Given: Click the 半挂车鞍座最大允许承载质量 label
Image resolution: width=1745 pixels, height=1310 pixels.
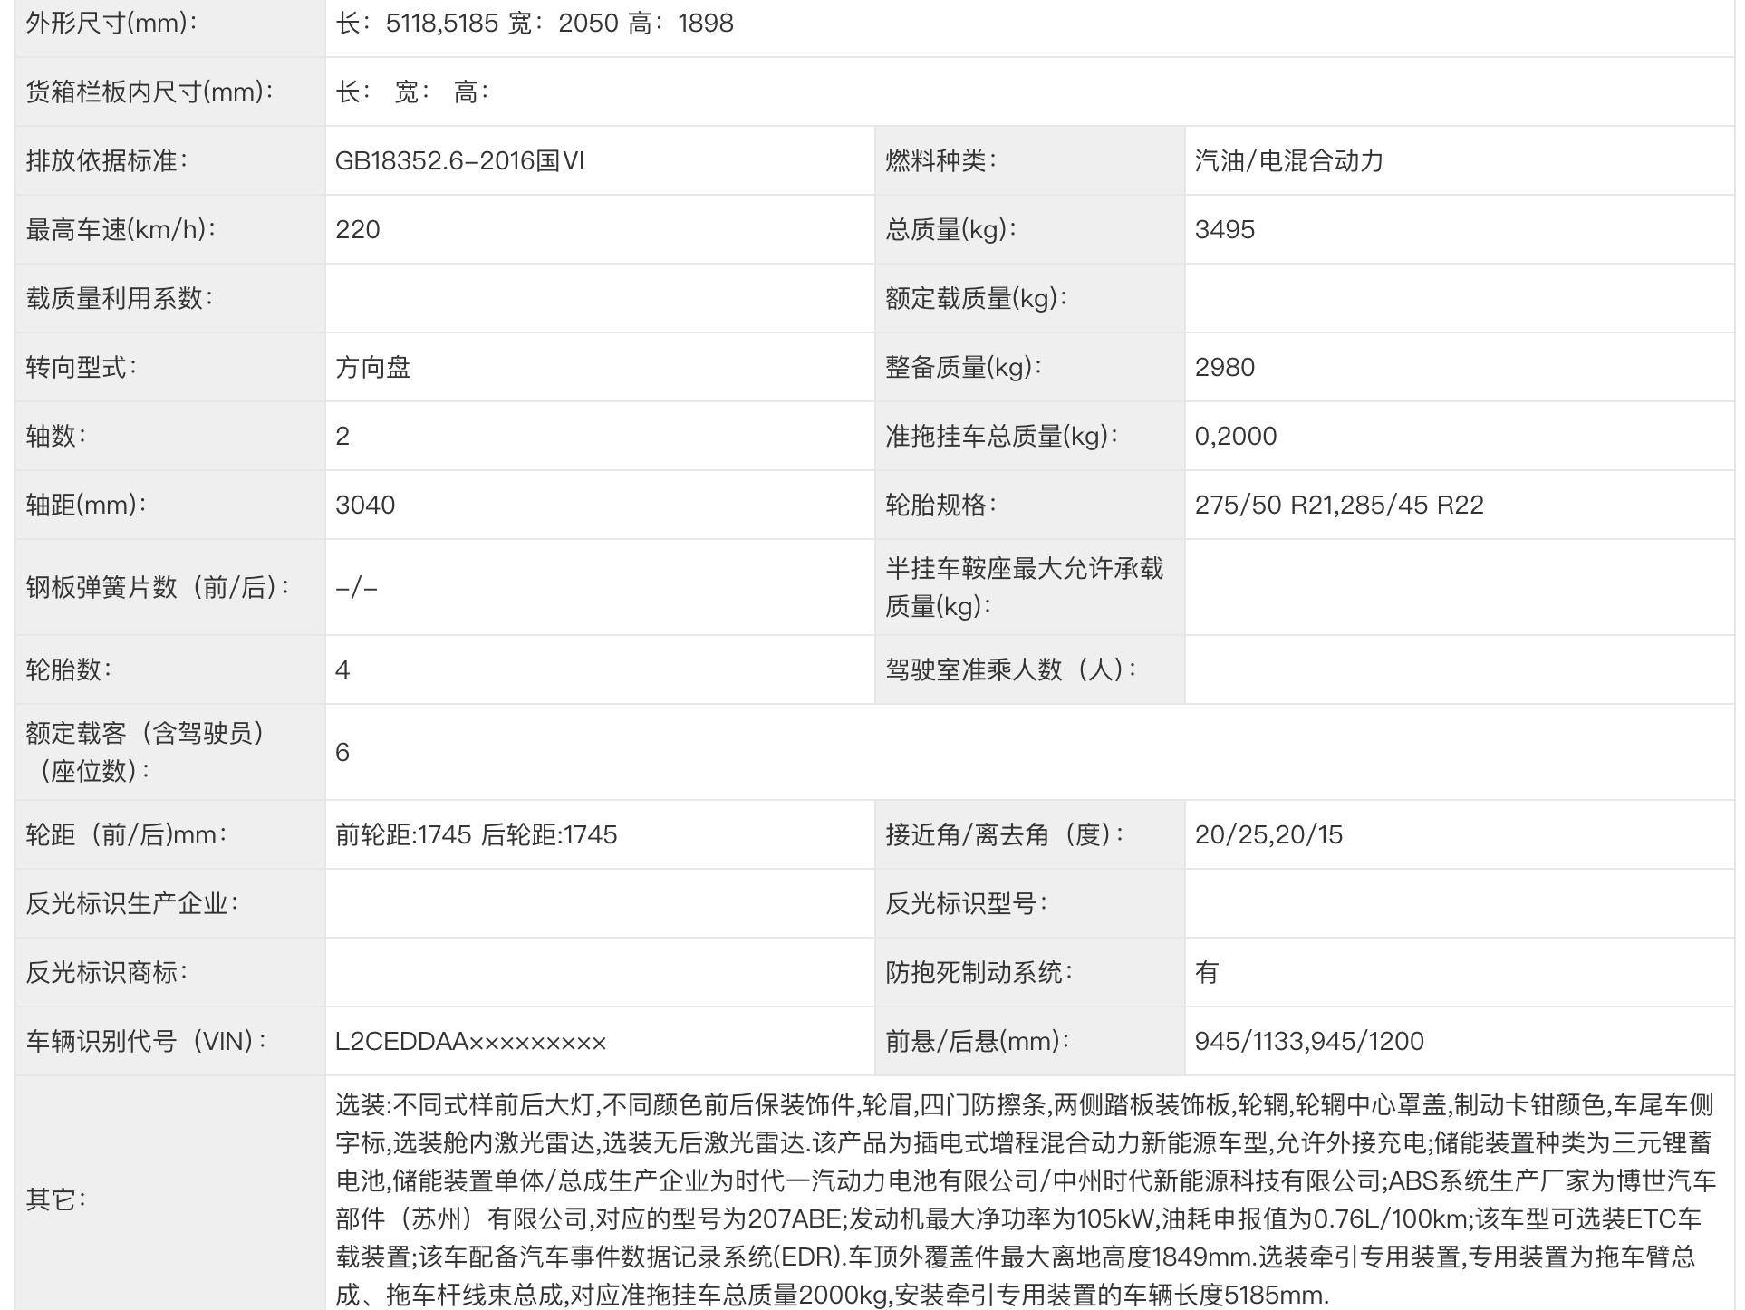Looking at the screenshot, I should (1025, 588).
